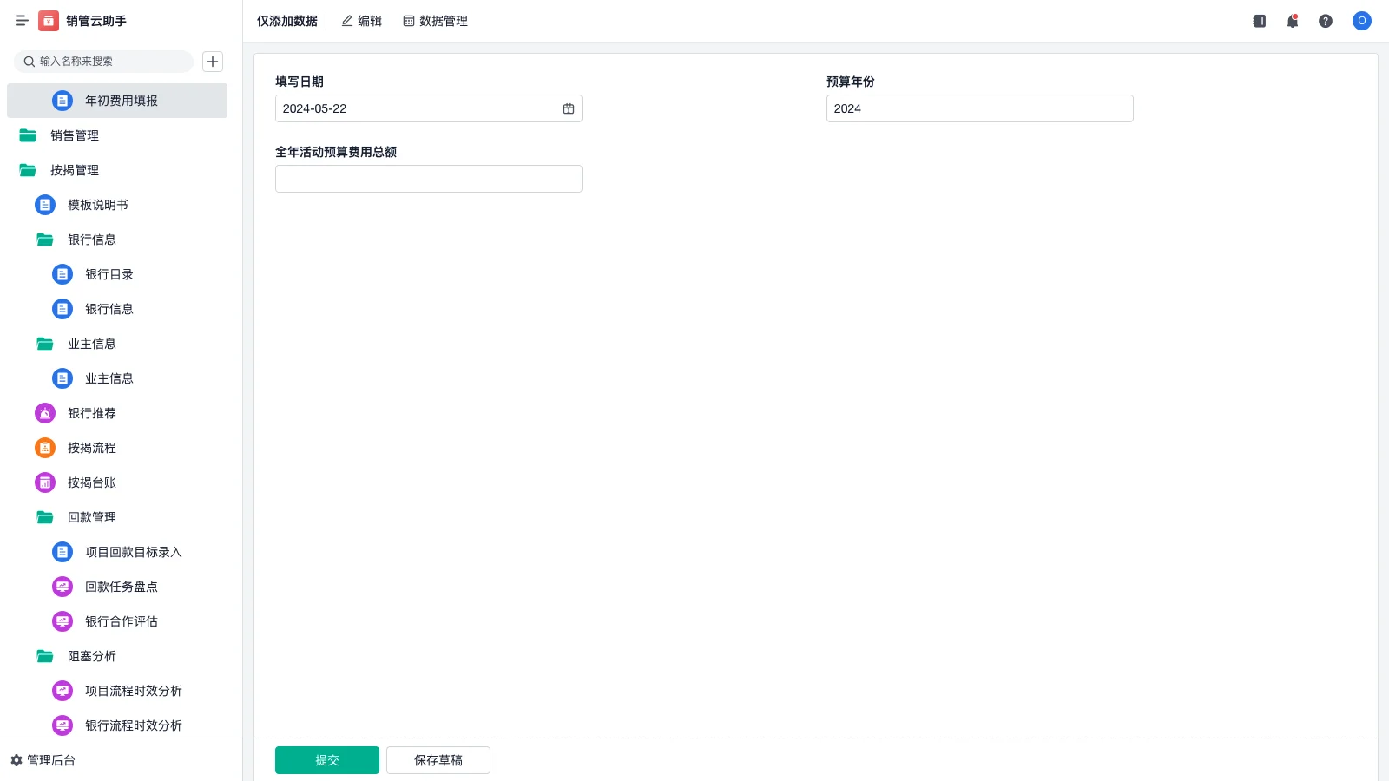The width and height of the screenshot is (1389, 781).
Task: Click the 全年活动预算费用总额 input field
Action: click(x=428, y=179)
